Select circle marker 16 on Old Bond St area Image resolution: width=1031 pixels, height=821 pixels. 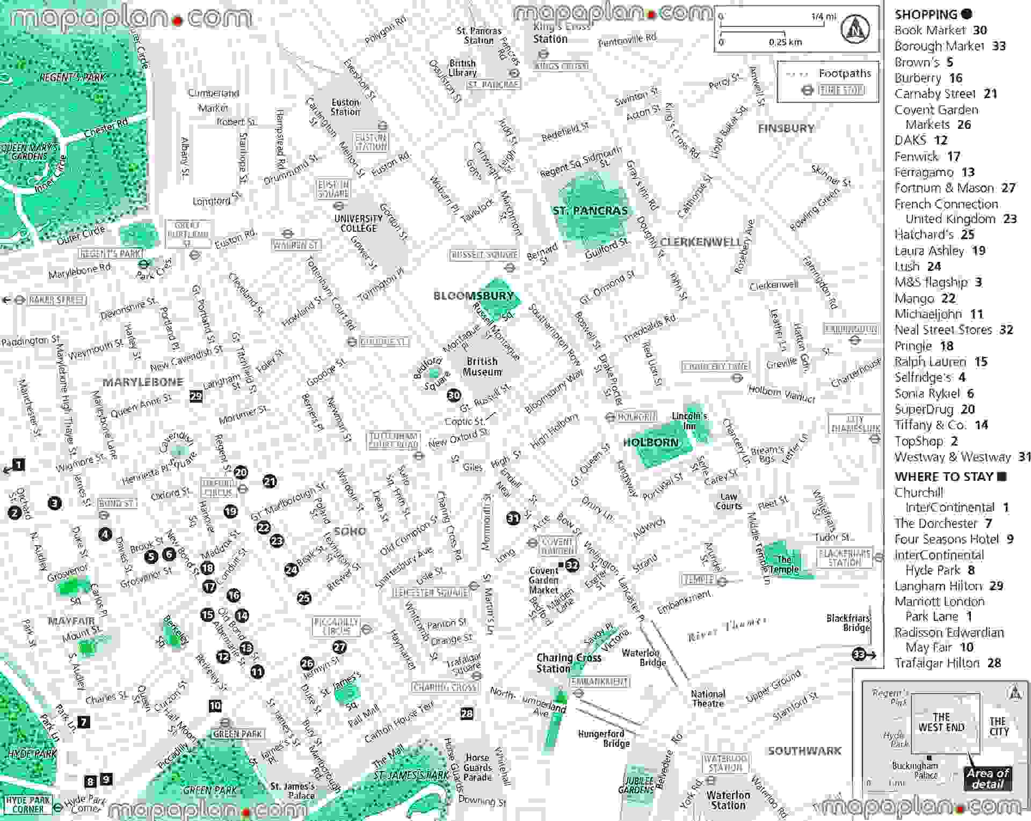(x=233, y=595)
